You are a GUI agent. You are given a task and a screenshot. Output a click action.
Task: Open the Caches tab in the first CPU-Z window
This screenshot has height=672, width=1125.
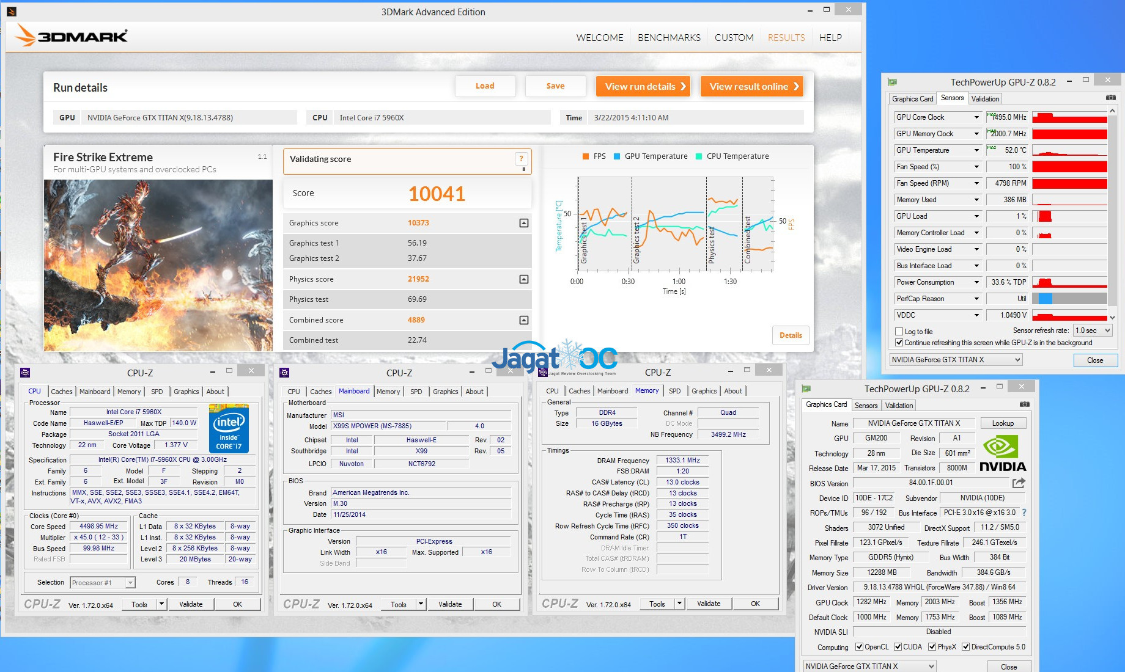tap(61, 392)
